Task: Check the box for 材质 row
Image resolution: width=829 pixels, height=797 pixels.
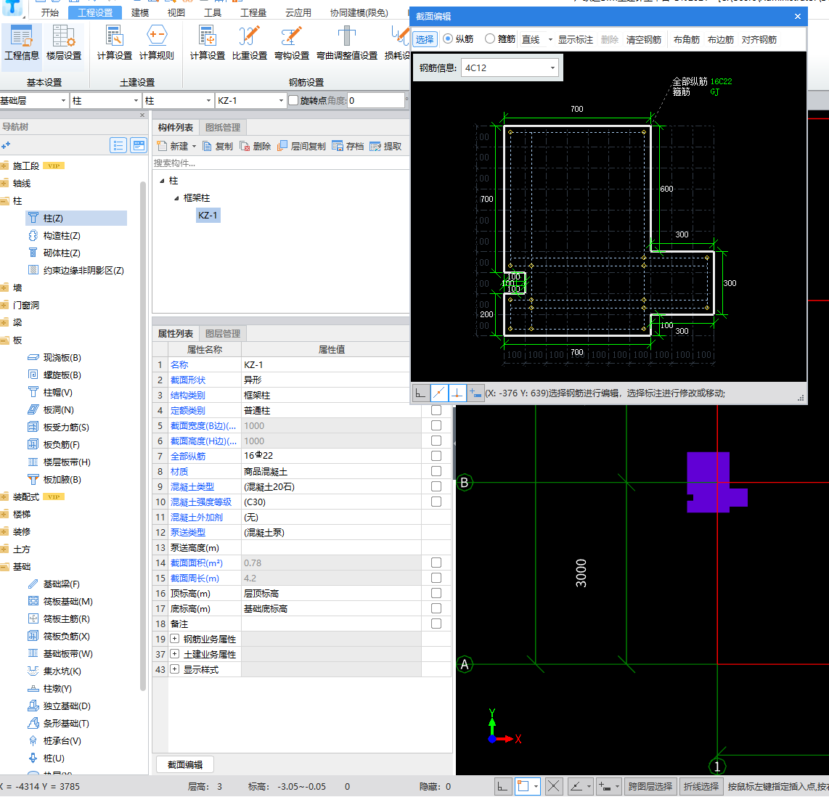Action: pyautogui.click(x=436, y=471)
